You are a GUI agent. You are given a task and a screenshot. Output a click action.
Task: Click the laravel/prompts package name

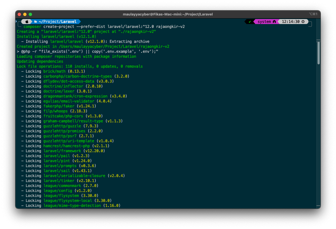[x=60, y=166]
